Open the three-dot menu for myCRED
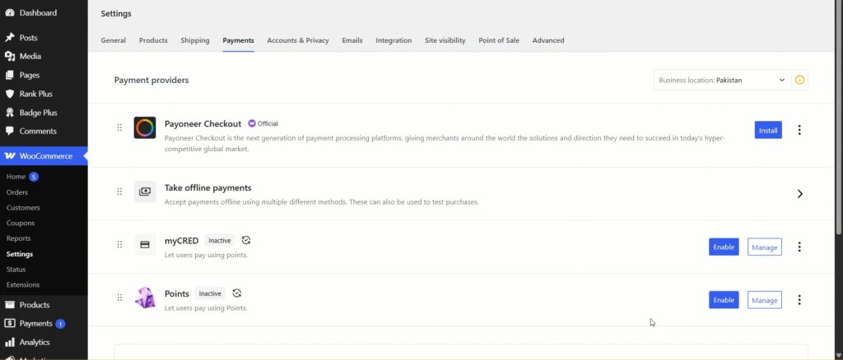The height and width of the screenshot is (360, 843). tap(799, 247)
